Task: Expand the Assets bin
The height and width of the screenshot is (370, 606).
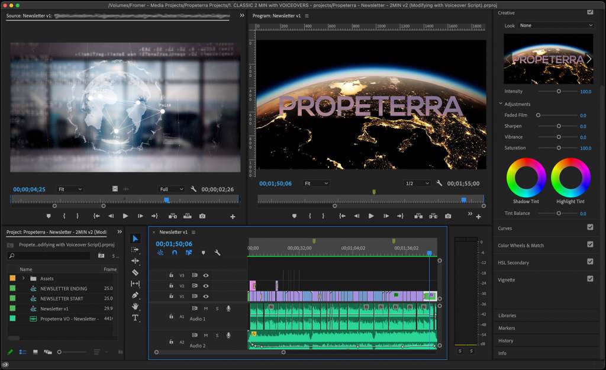Action: click(24, 278)
